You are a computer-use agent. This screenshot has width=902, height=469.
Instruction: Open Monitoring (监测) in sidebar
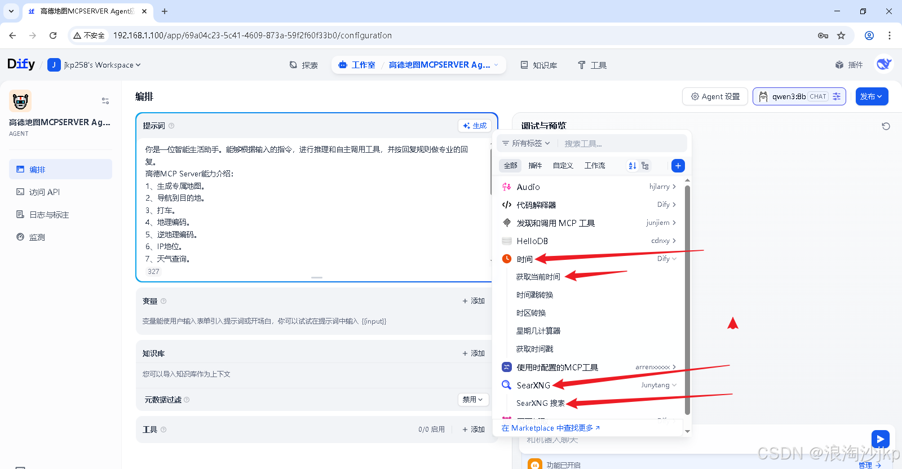(60, 237)
